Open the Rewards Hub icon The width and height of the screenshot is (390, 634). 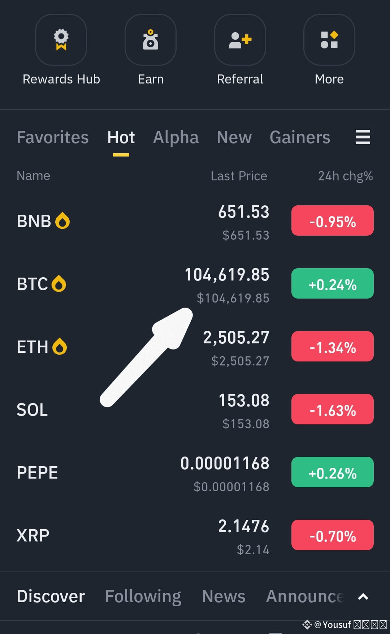pos(61,40)
